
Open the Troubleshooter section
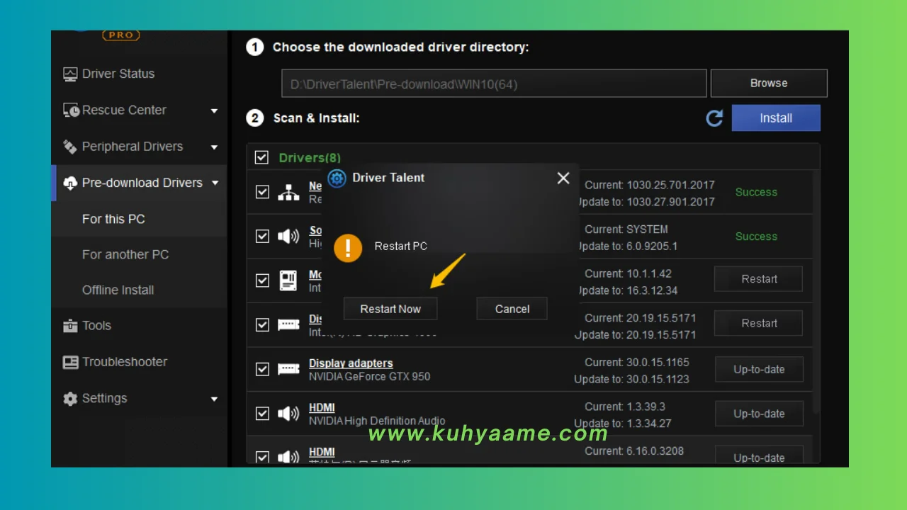click(x=125, y=362)
